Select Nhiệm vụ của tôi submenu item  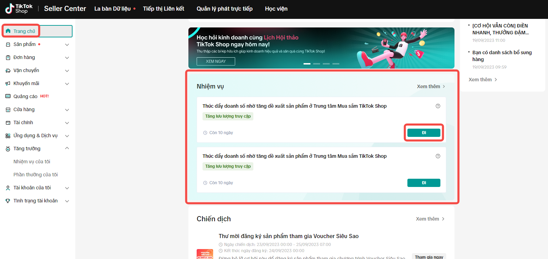click(32, 162)
